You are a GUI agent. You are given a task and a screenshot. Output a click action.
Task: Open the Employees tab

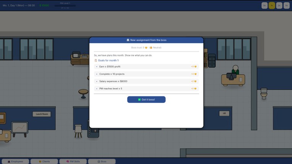(x=15, y=161)
